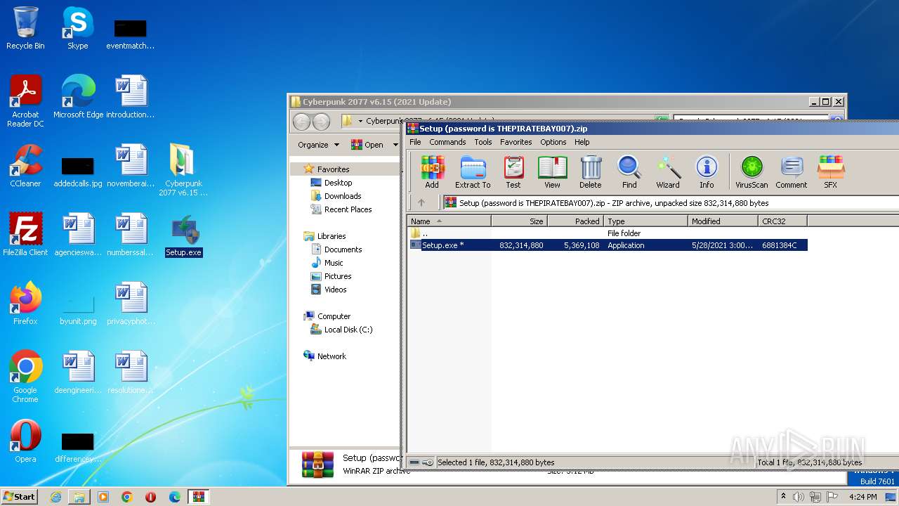The width and height of the screenshot is (899, 506).
Task: Sort by Type column
Action: (x=645, y=221)
